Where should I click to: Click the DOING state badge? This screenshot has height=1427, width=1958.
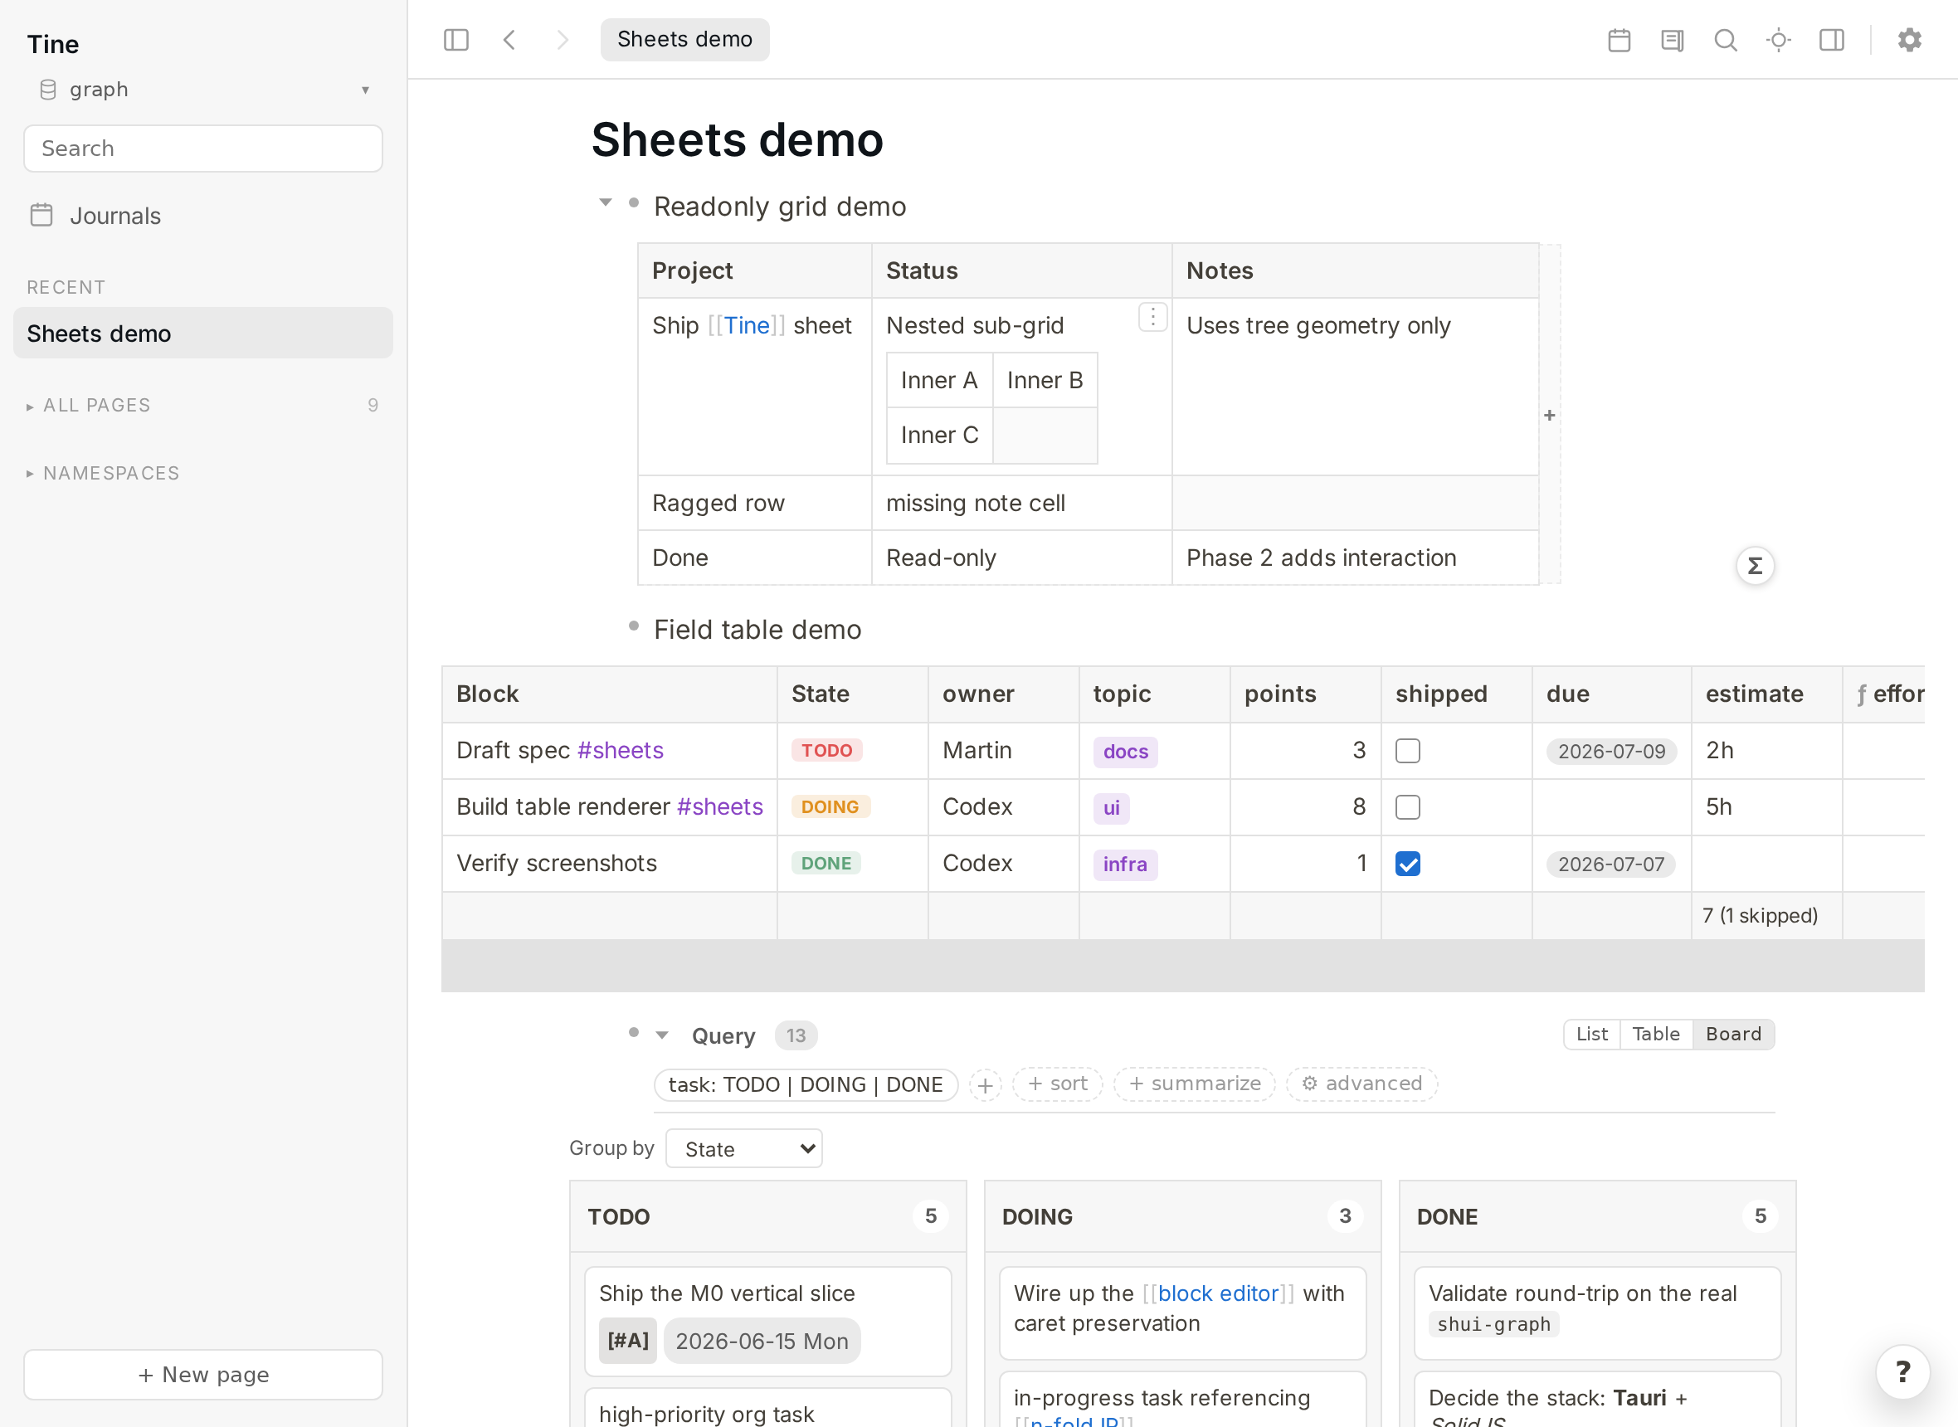click(x=830, y=806)
